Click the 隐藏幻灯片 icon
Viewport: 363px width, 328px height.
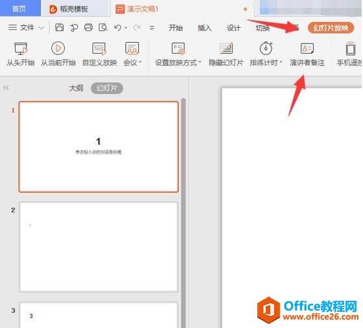click(226, 49)
